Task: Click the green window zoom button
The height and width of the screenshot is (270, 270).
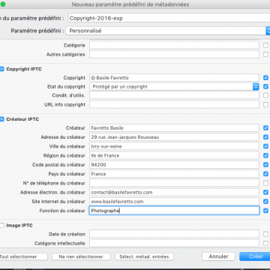Action: click(3, 4)
